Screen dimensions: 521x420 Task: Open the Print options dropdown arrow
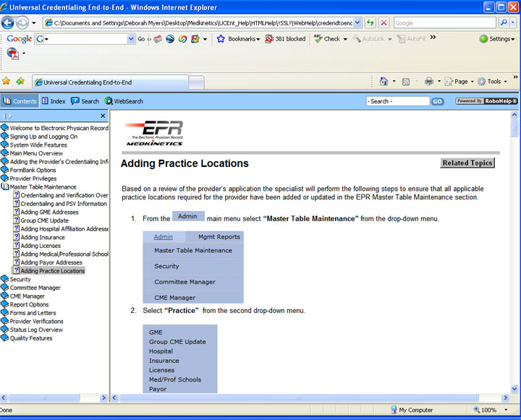(439, 82)
